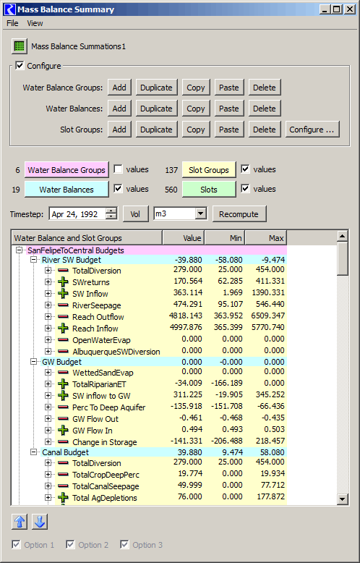Viewport: 360px width, 563px height.
Task: Click the blue down arrow button
Action: [x=40, y=521]
